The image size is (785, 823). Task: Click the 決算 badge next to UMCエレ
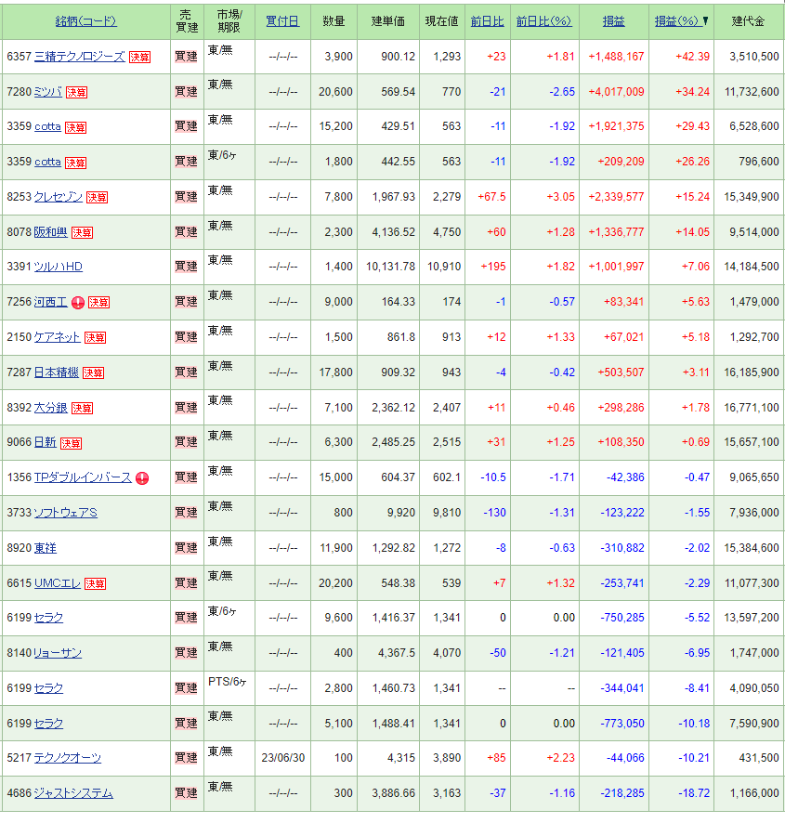pos(95,583)
